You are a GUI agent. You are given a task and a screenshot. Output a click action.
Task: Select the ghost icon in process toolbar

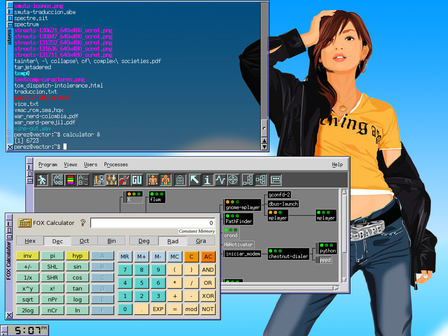click(x=179, y=180)
